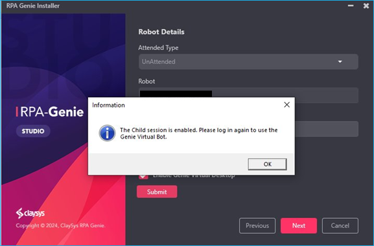Click the Attended Type dropdown arrow
This screenshot has height=246, width=374.
(x=340, y=61)
